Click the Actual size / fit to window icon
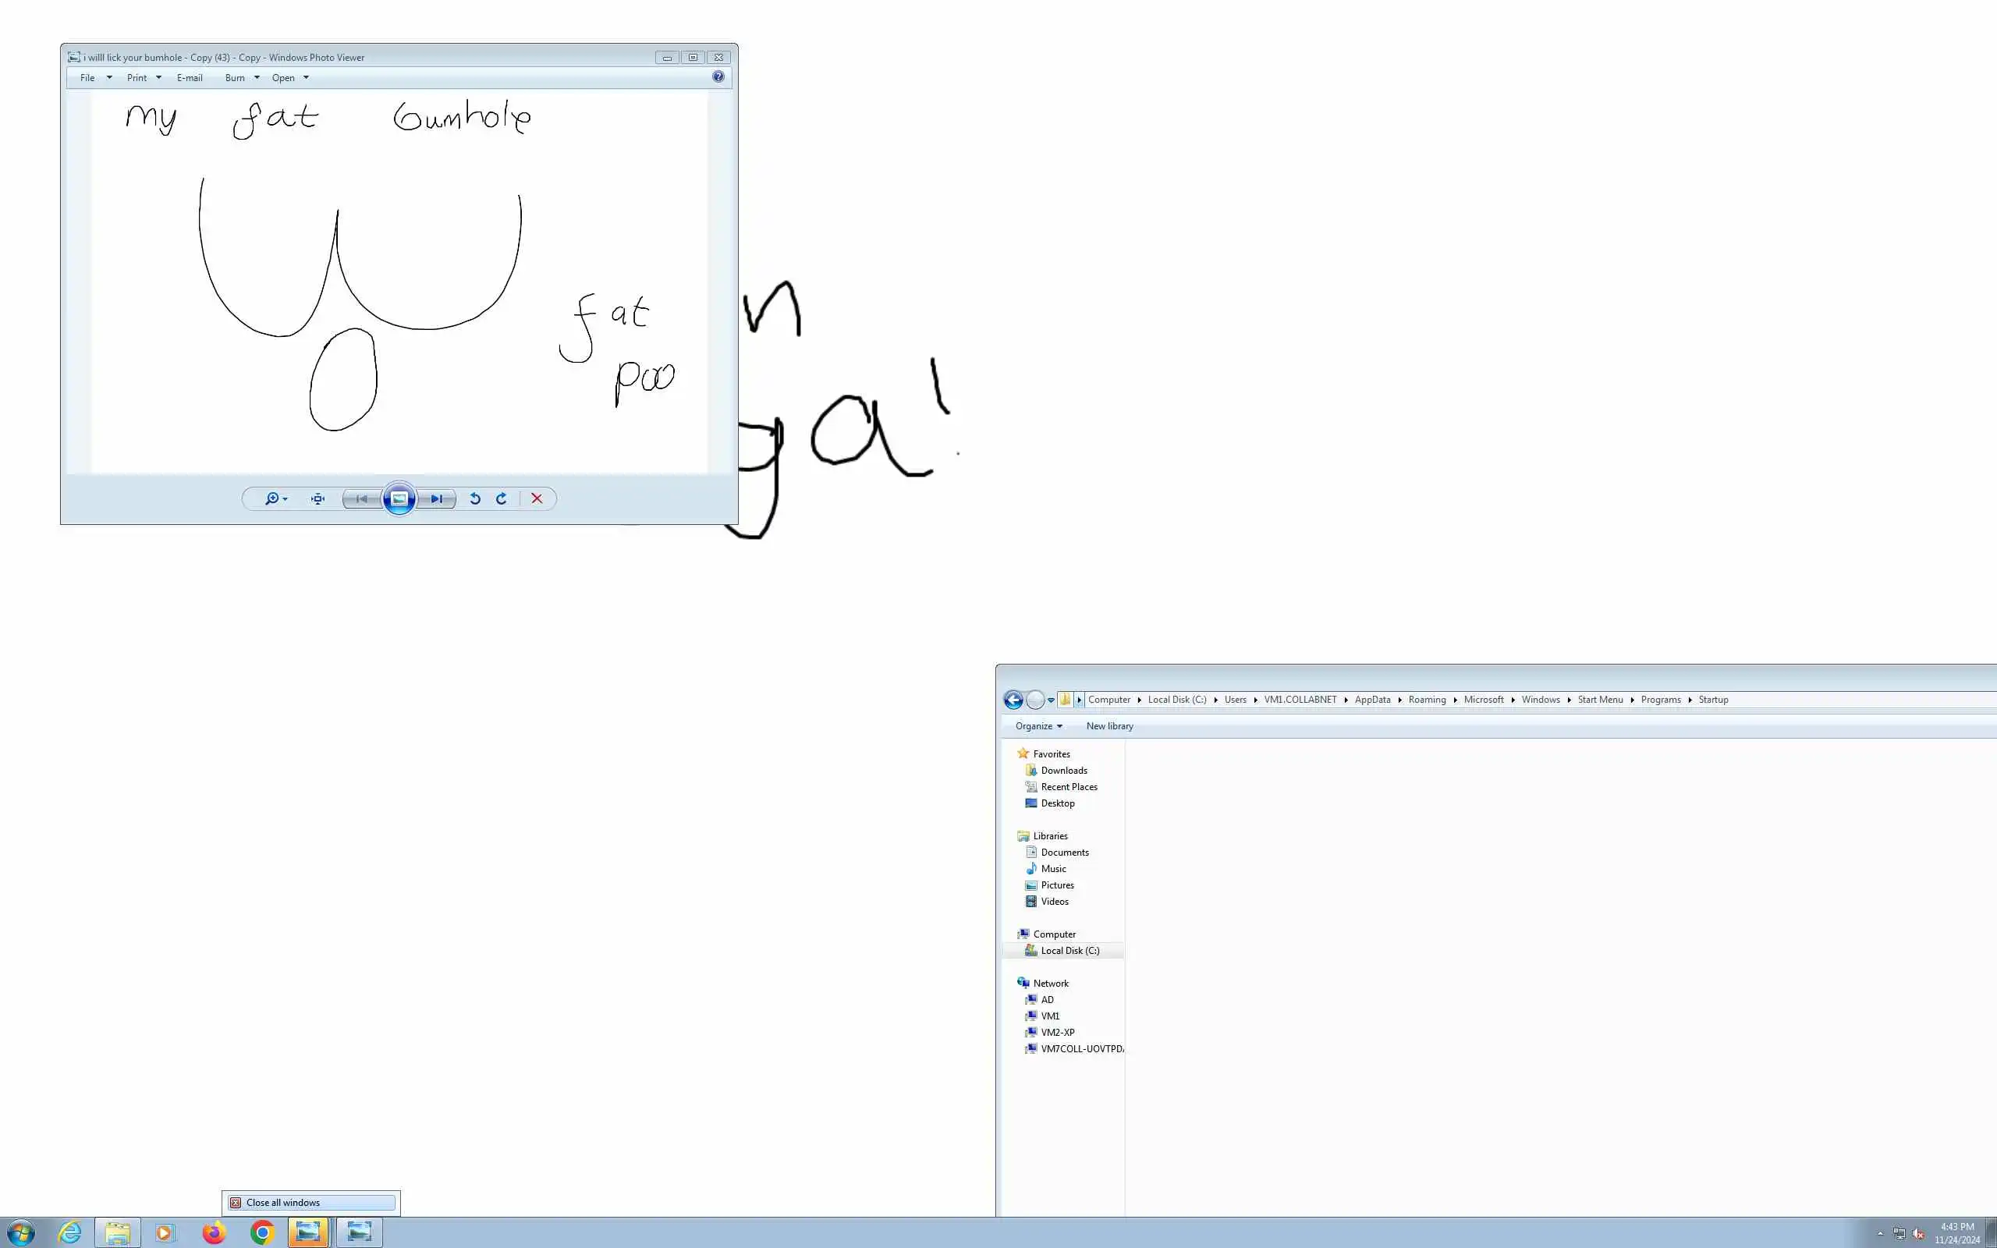 (317, 498)
